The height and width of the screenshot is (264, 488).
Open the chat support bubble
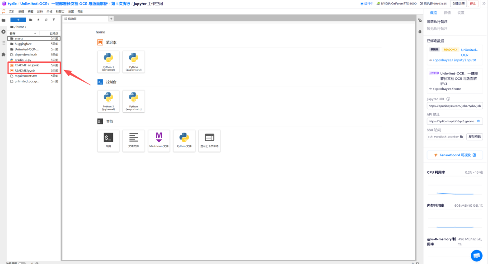click(x=477, y=255)
